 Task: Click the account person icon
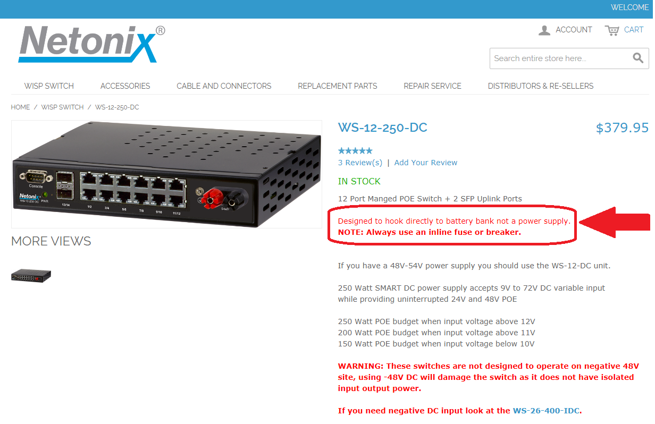click(x=544, y=30)
